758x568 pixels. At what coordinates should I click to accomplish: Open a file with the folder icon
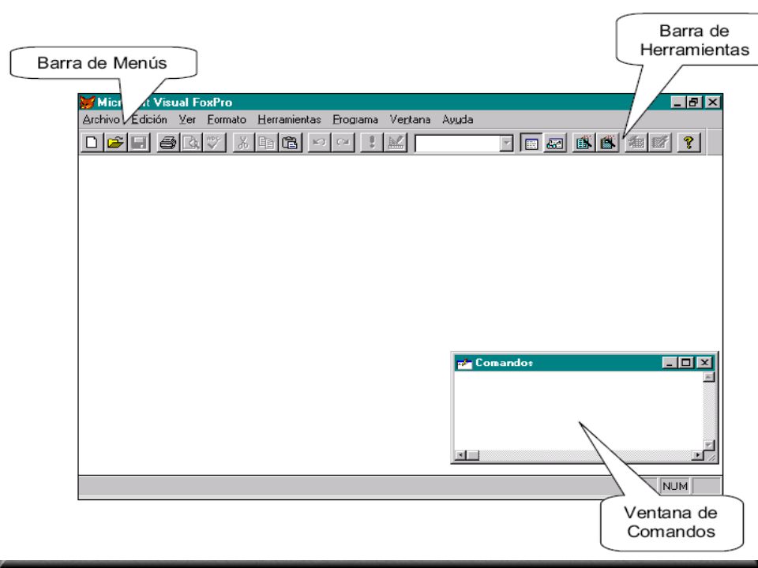click(x=115, y=143)
